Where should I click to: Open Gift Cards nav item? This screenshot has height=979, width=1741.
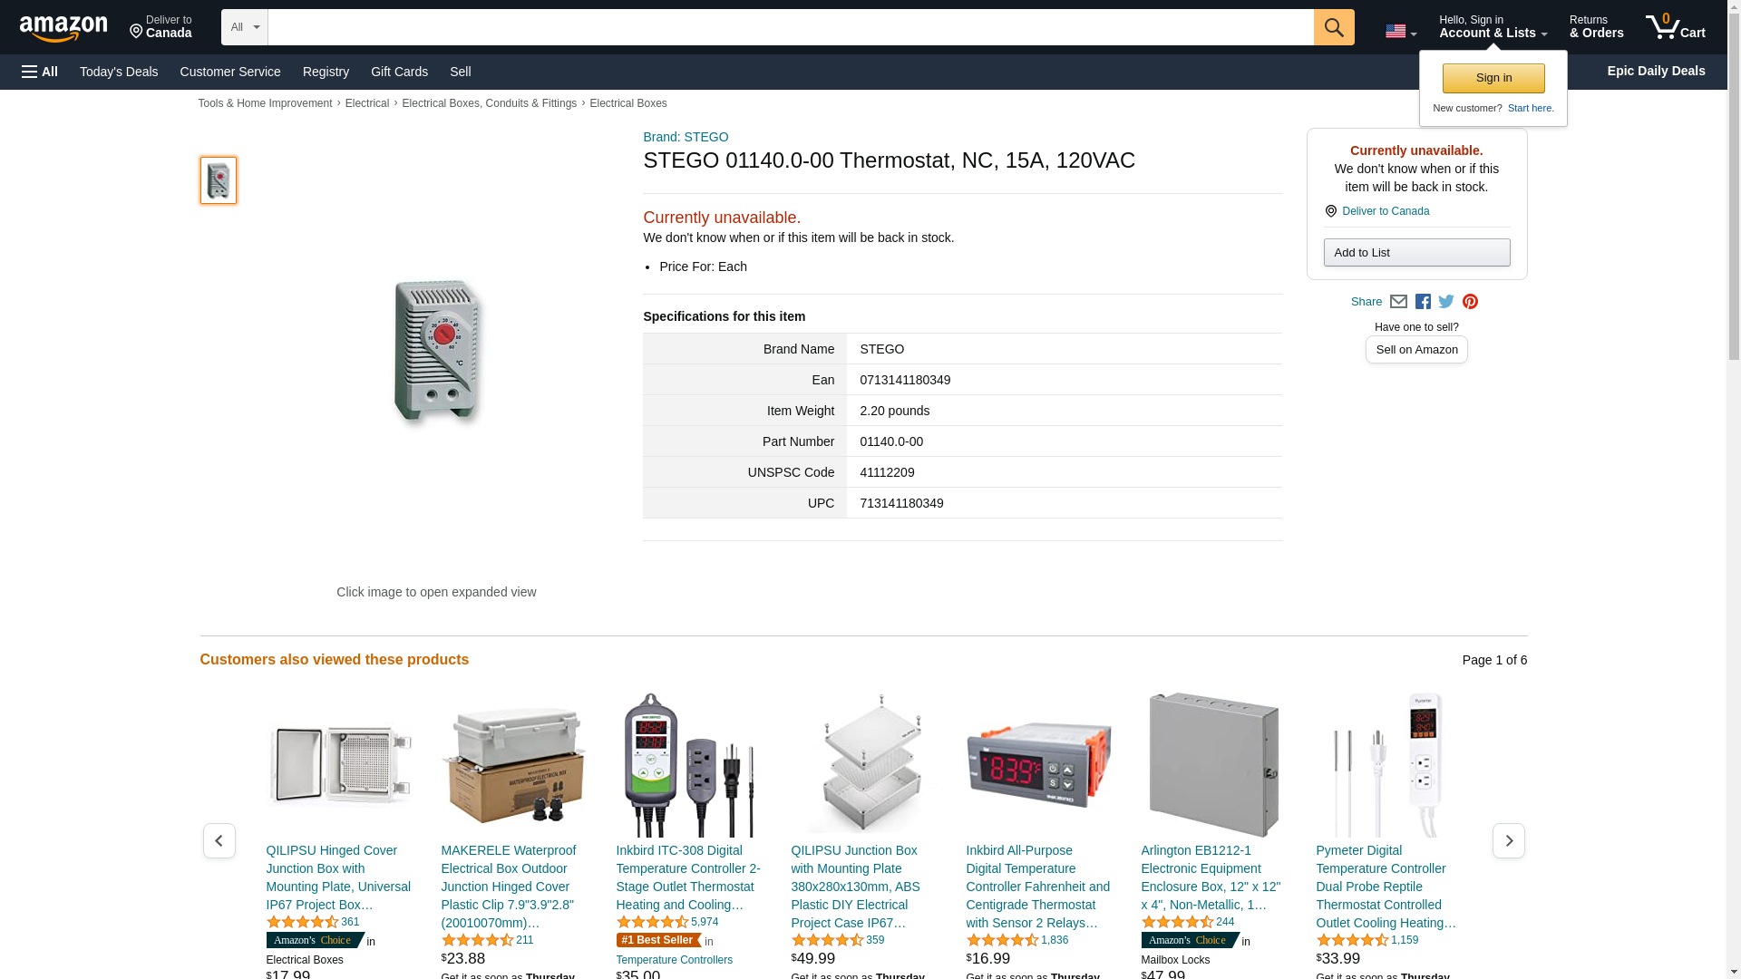[x=399, y=72]
